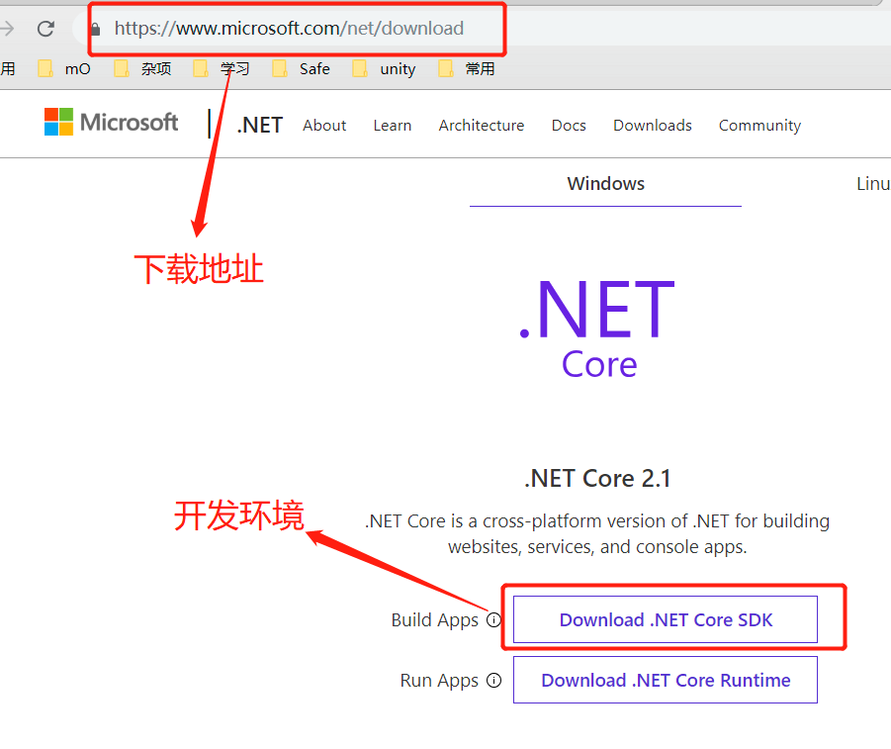Click the browser reload icon

coord(45,28)
